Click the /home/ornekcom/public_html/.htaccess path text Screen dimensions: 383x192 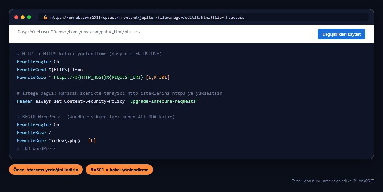(x=104, y=32)
